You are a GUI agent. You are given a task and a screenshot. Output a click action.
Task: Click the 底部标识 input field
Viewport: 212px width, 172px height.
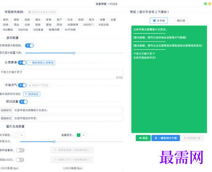pos(68,118)
